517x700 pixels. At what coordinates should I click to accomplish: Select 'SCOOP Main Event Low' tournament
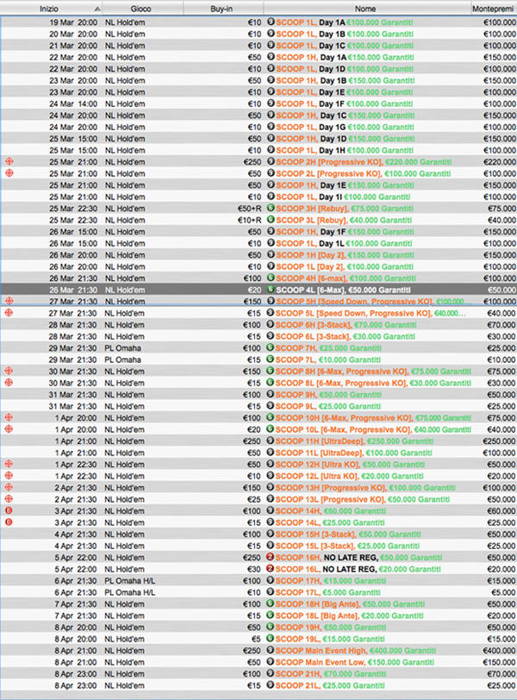(x=355, y=662)
